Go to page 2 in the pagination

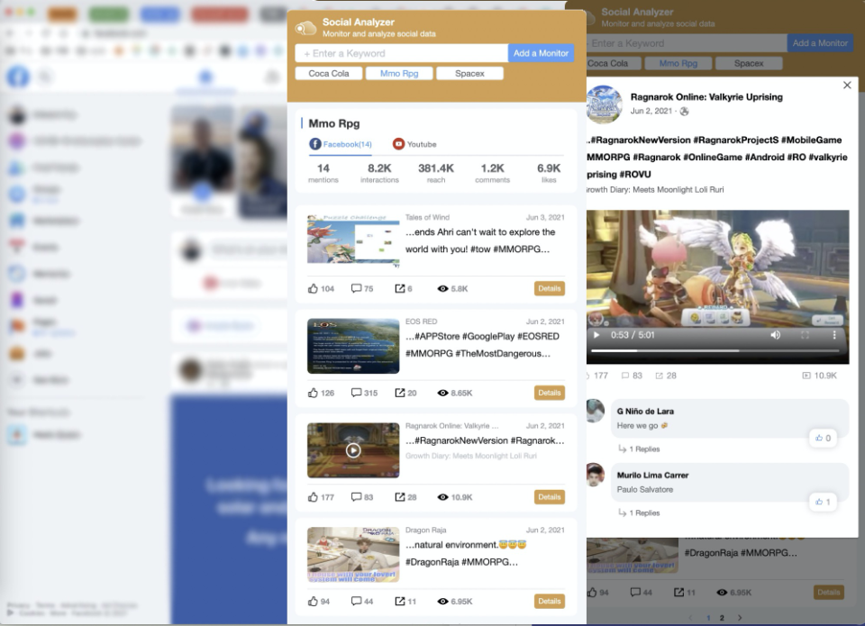pos(722,618)
